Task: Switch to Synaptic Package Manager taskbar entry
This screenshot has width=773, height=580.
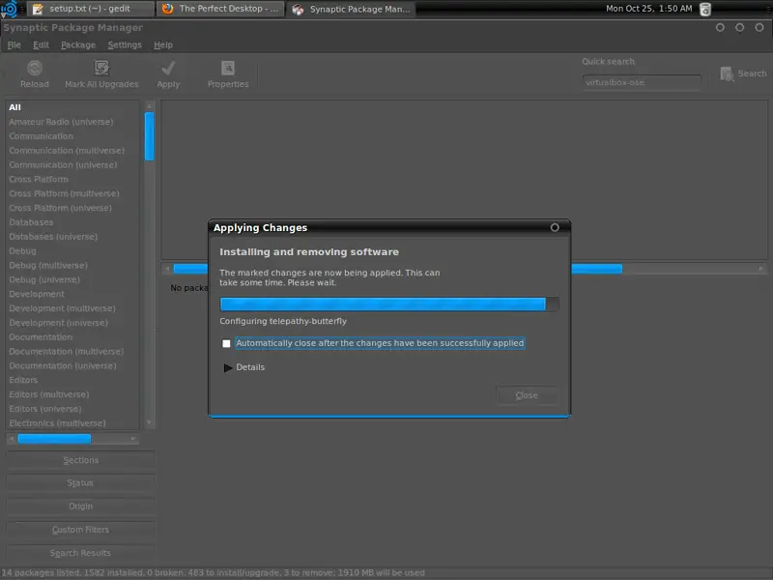Action: [x=351, y=9]
